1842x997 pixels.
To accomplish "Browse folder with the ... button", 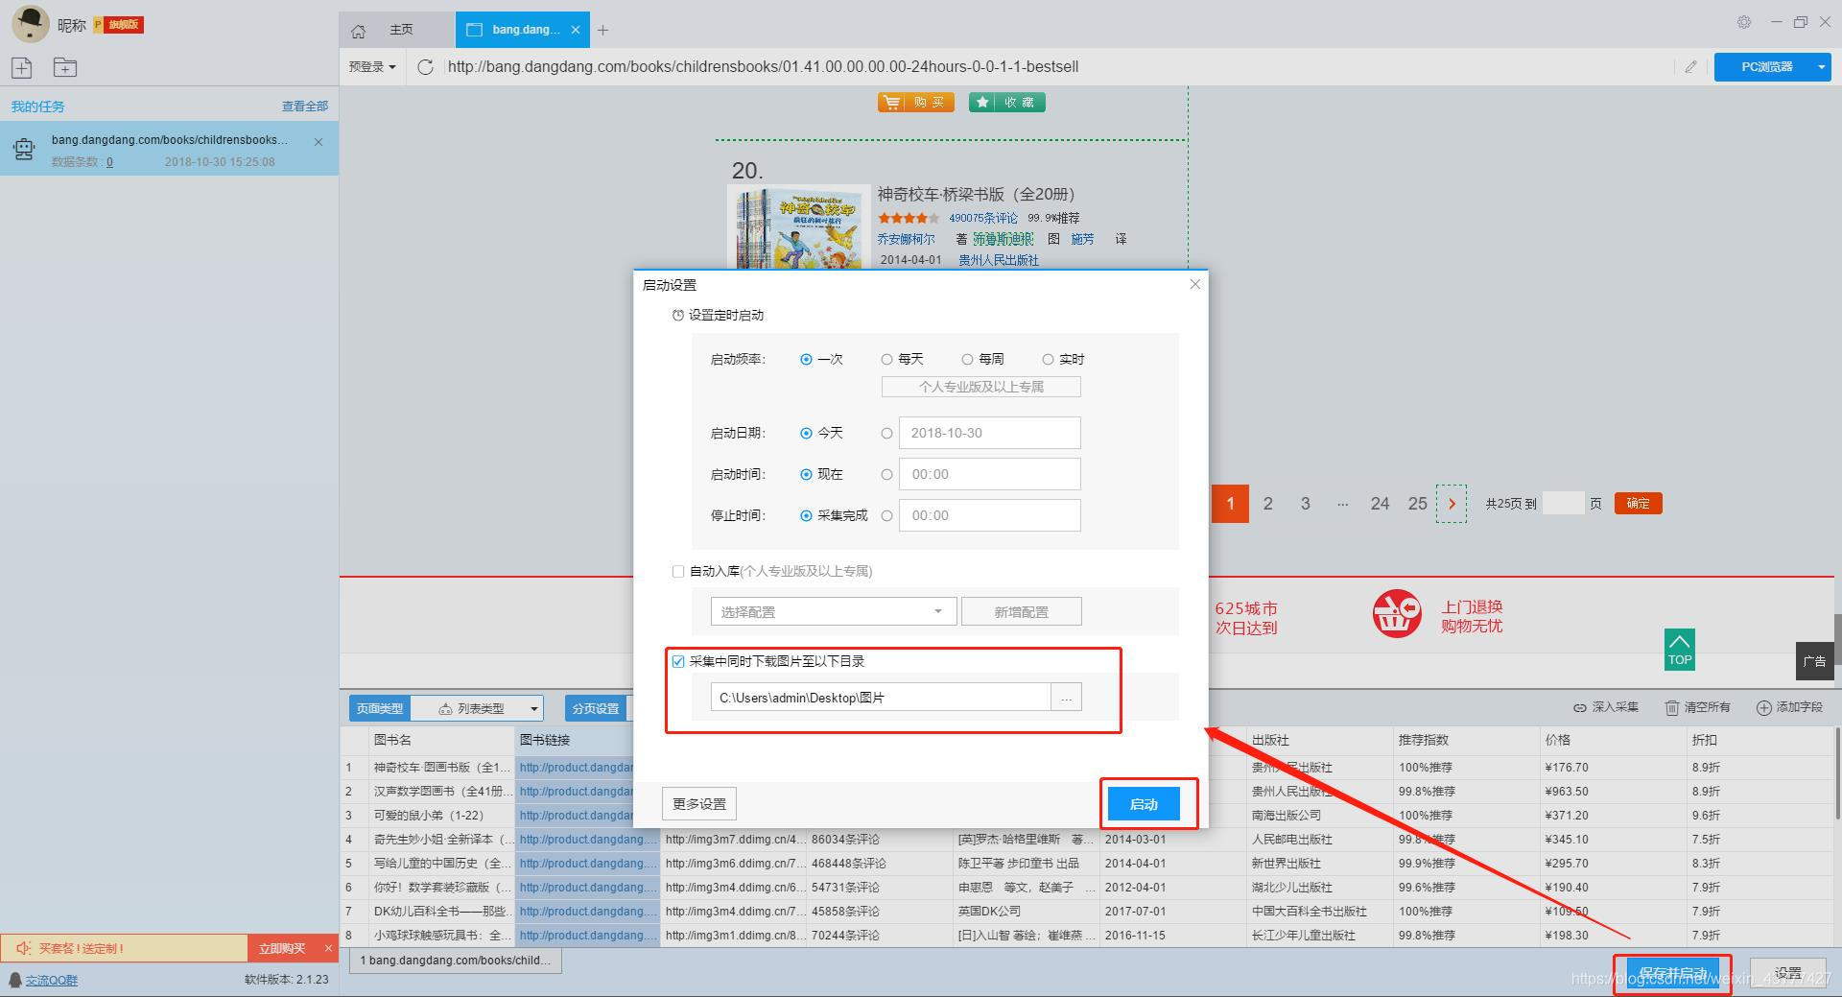I will point(1066,698).
